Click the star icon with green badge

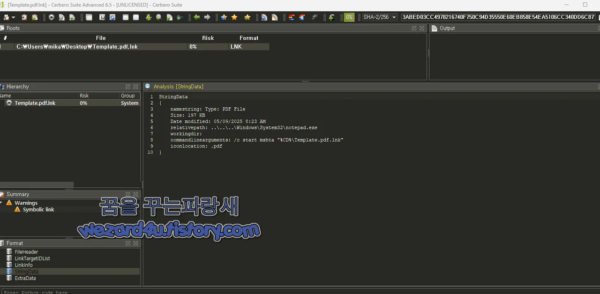(247, 17)
